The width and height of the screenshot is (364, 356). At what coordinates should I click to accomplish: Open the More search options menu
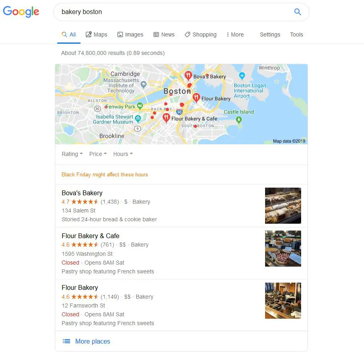pyautogui.click(x=235, y=34)
